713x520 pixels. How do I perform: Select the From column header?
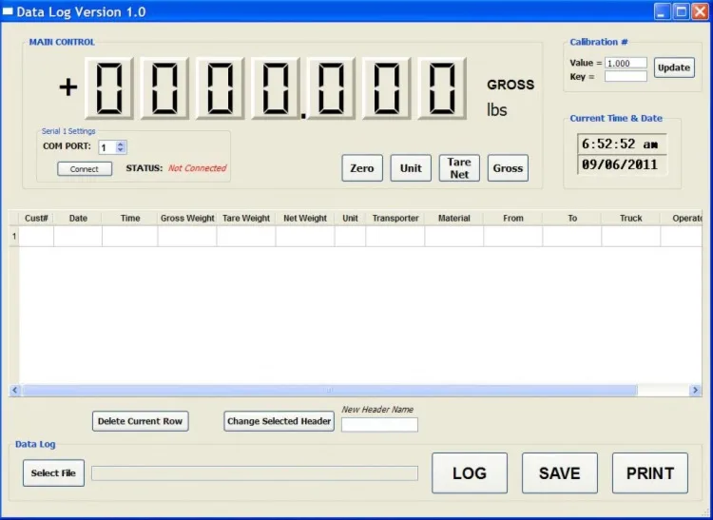coord(513,219)
